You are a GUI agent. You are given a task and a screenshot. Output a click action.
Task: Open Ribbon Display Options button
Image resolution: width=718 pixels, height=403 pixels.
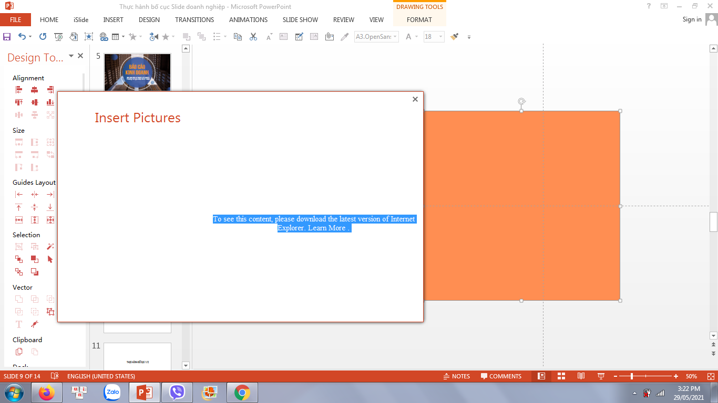point(664,6)
